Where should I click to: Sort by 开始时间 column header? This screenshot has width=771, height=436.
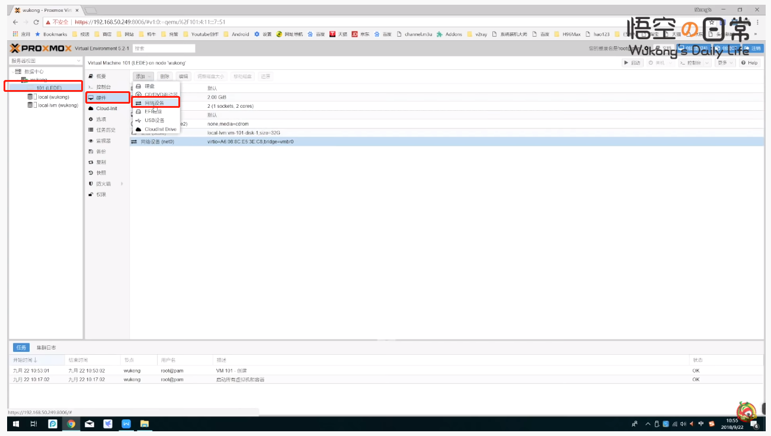pyautogui.click(x=37, y=360)
